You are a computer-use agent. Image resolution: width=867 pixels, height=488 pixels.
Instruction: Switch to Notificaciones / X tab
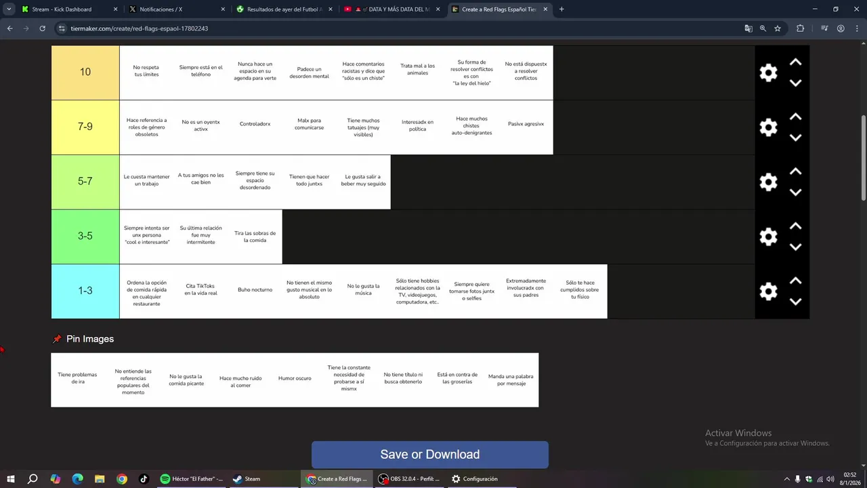(177, 9)
